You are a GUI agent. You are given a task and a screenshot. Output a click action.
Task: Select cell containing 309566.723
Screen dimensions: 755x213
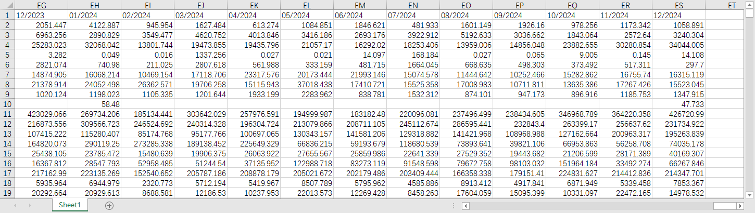click(94, 124)
